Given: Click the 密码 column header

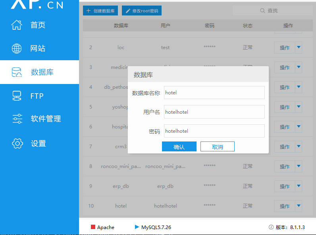Looking at the screenshot, I should pyautogui.click(x=210, y=25).
